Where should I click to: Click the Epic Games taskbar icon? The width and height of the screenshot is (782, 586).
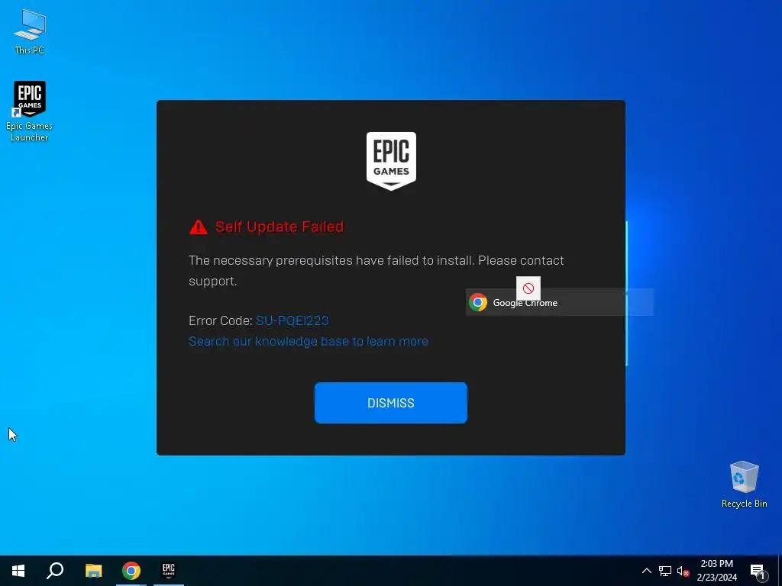[169, 571]
